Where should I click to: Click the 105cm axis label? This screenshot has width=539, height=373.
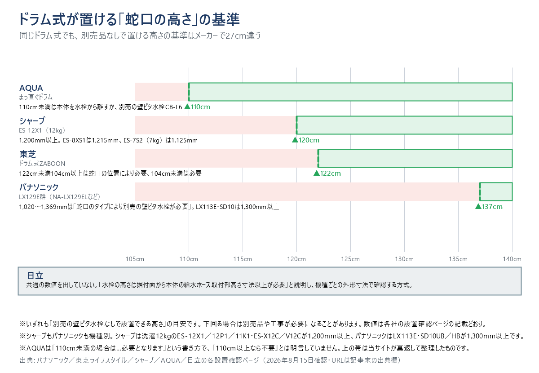tap(135, 259)
